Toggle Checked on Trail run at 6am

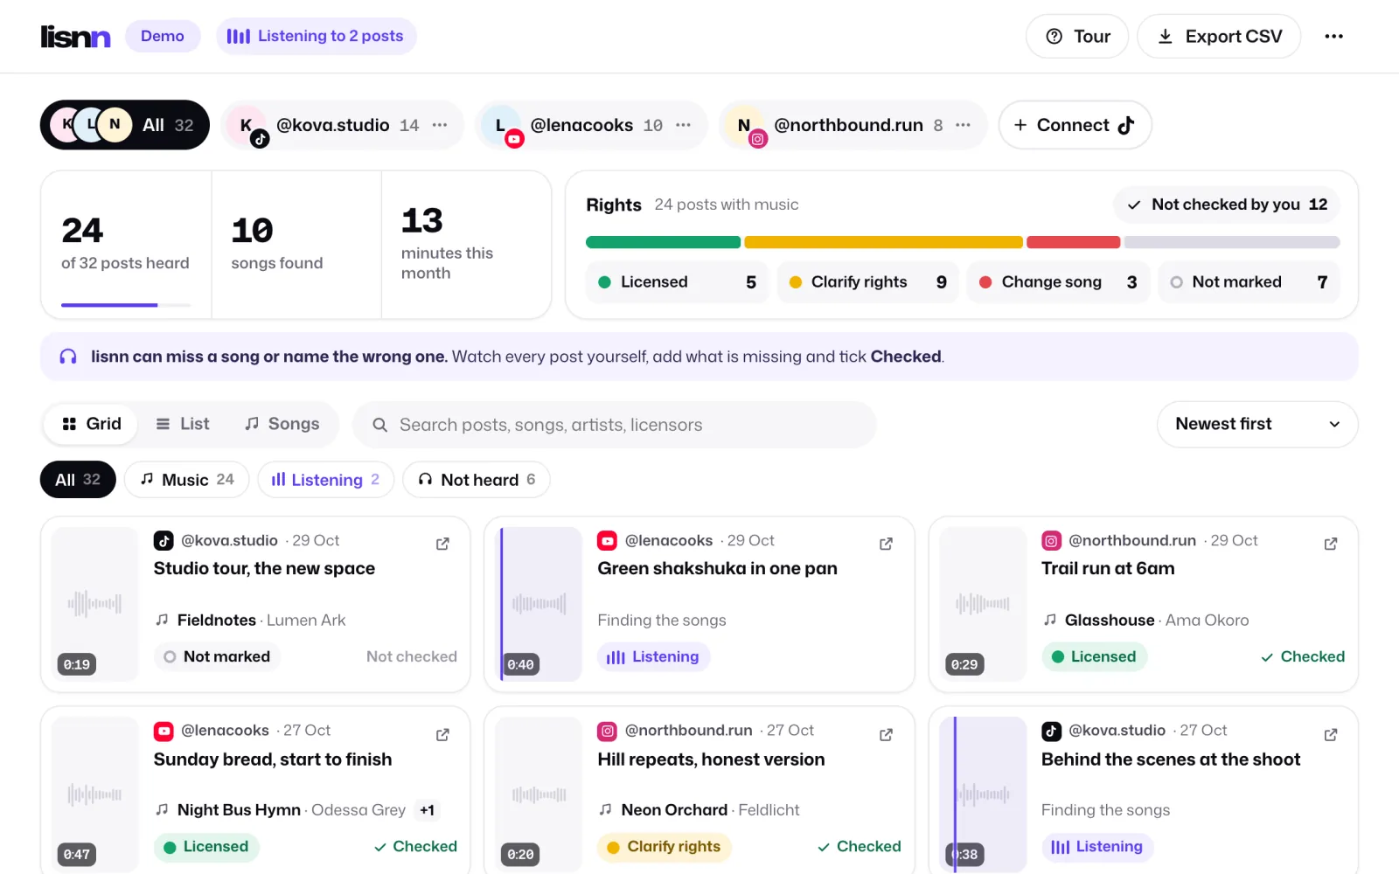point(1303,656)
